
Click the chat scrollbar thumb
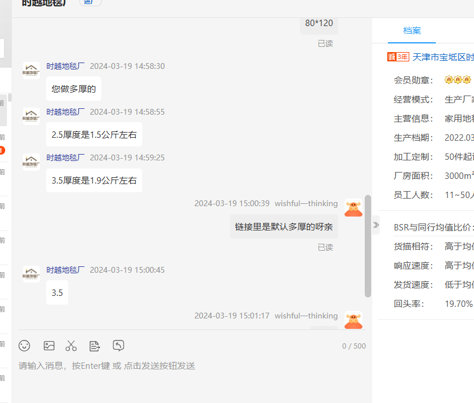pos(368,246)
